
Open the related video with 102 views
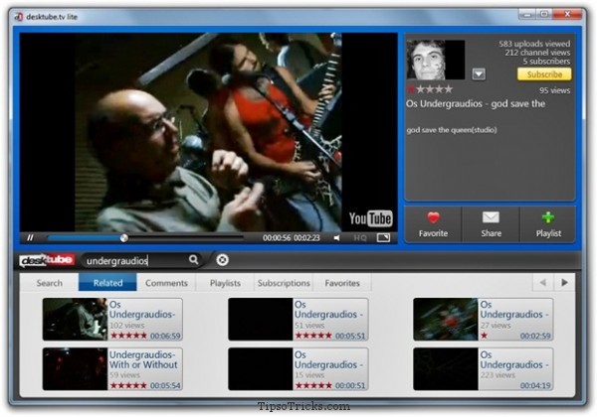click(x=112, y=319)
